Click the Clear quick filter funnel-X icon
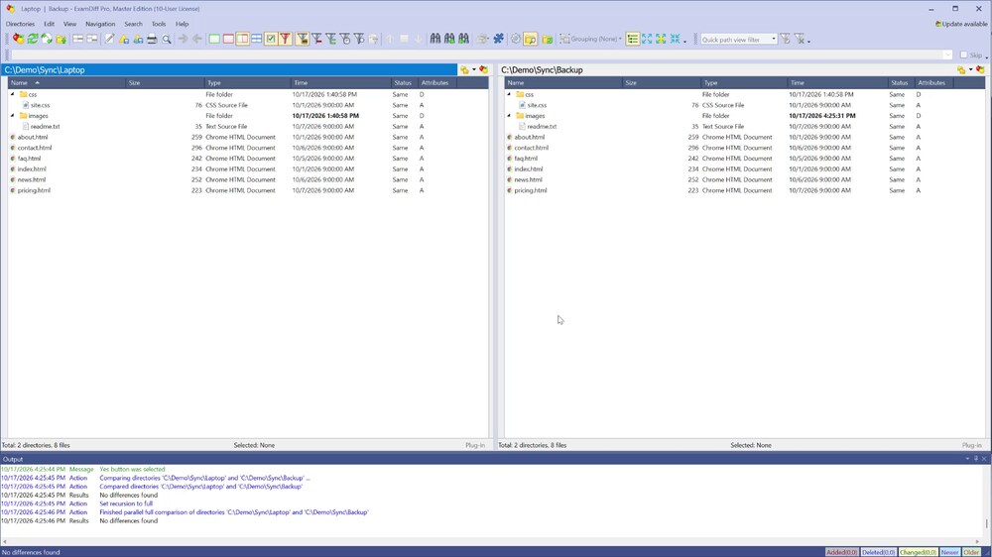The image size is (992, 557). pyautogui.click(x=800, y=40)
